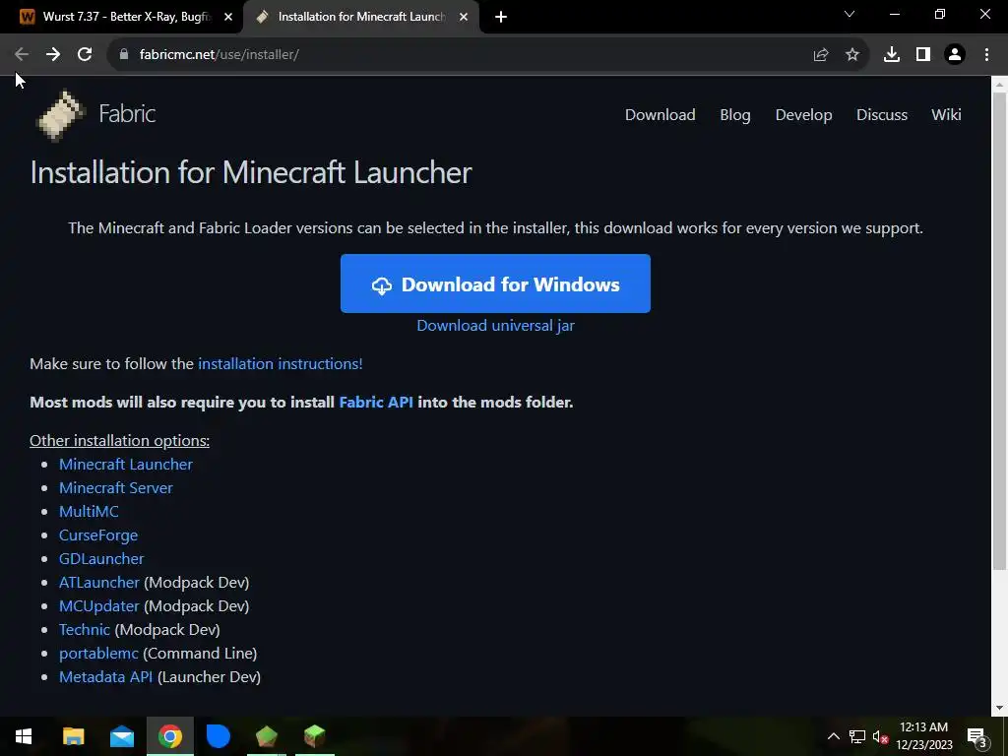
Task: Toggle Chrome side panel icon
Action: (x=923, y=55)
